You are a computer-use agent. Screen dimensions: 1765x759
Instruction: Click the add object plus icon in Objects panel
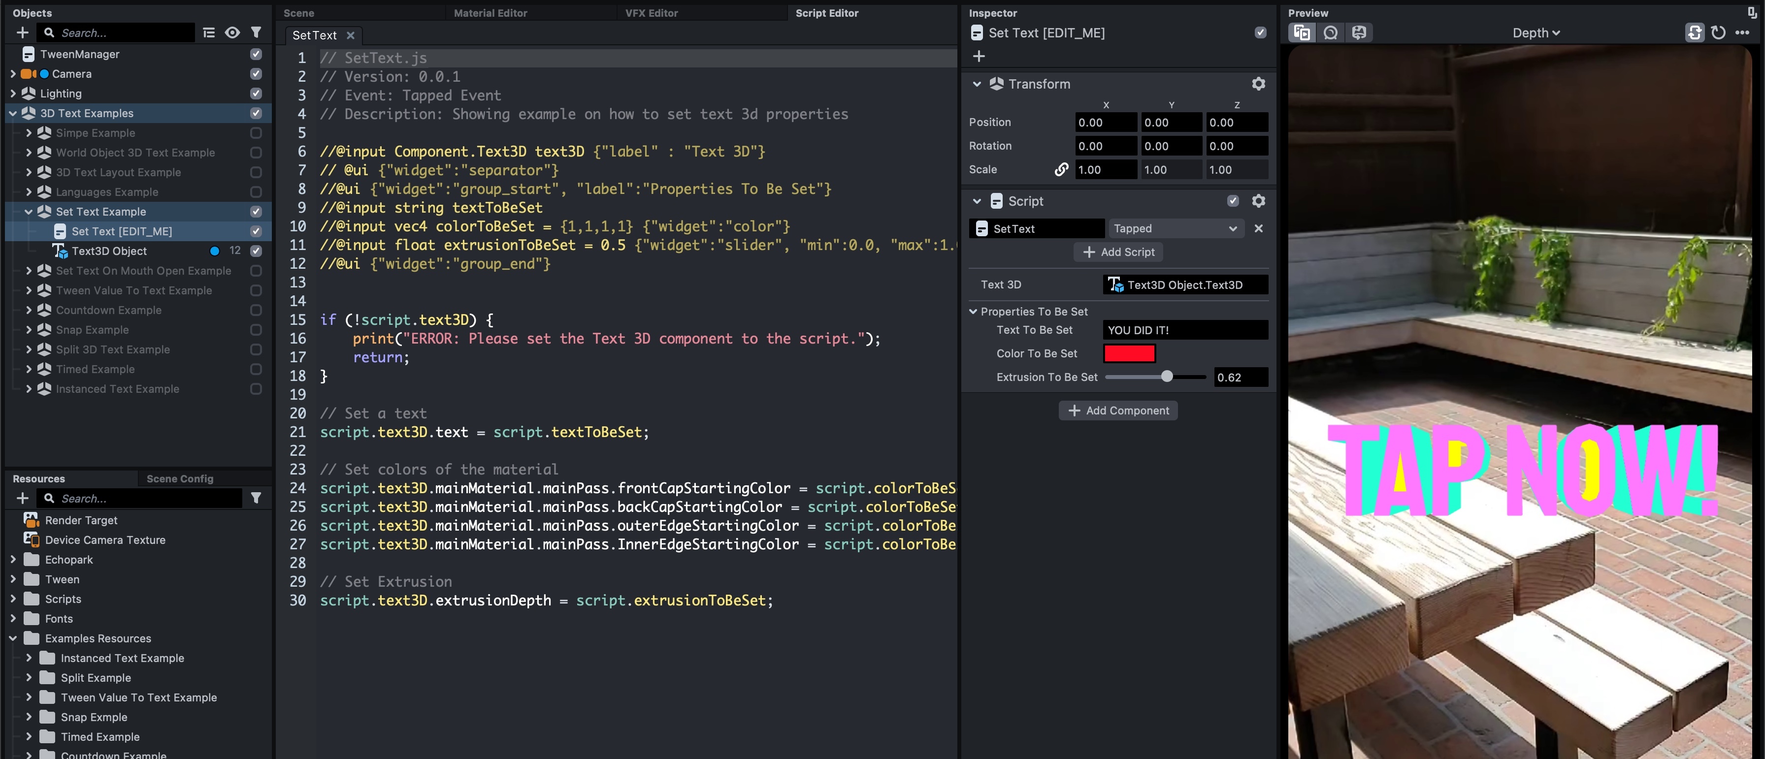coord(23,33)
